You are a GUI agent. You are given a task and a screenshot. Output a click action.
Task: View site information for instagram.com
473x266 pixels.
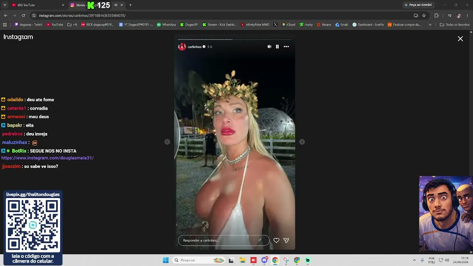pyautogui.click(x=34, y=16)
